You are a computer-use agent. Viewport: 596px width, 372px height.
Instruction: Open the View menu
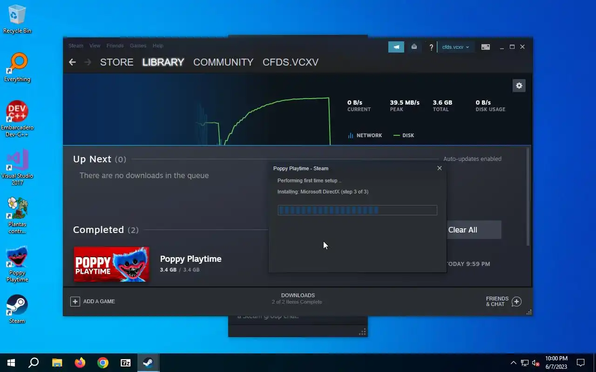(95, 46)
